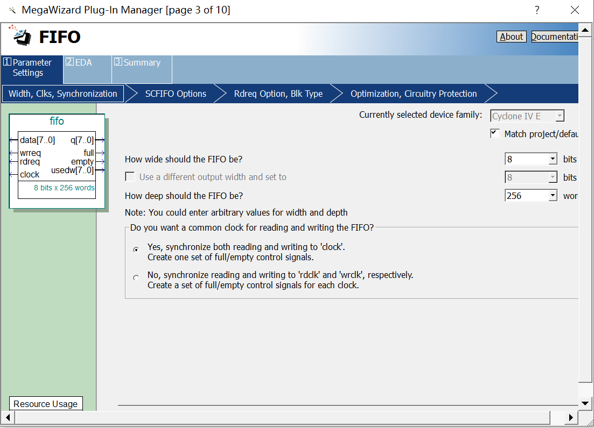Switch to Parameter Settings tab

[32, 69]
